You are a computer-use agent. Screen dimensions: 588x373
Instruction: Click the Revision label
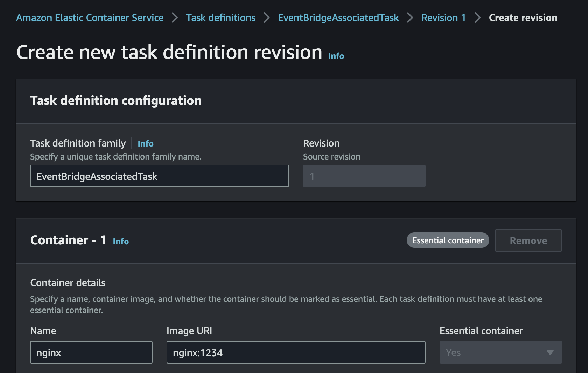(321, 143)
